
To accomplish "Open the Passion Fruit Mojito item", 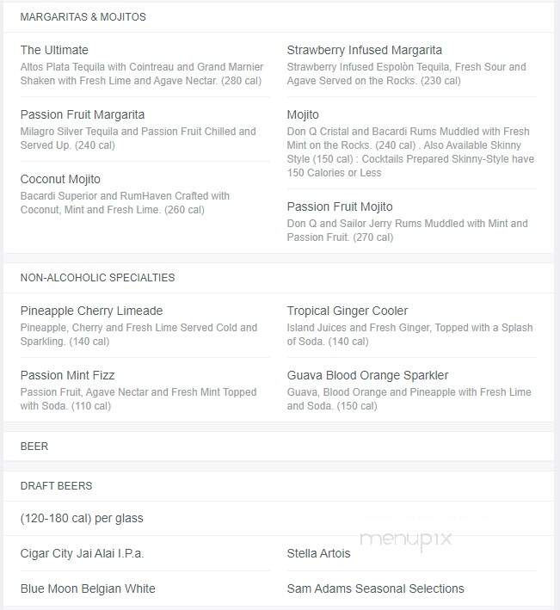I will click(x=340, y=206).
